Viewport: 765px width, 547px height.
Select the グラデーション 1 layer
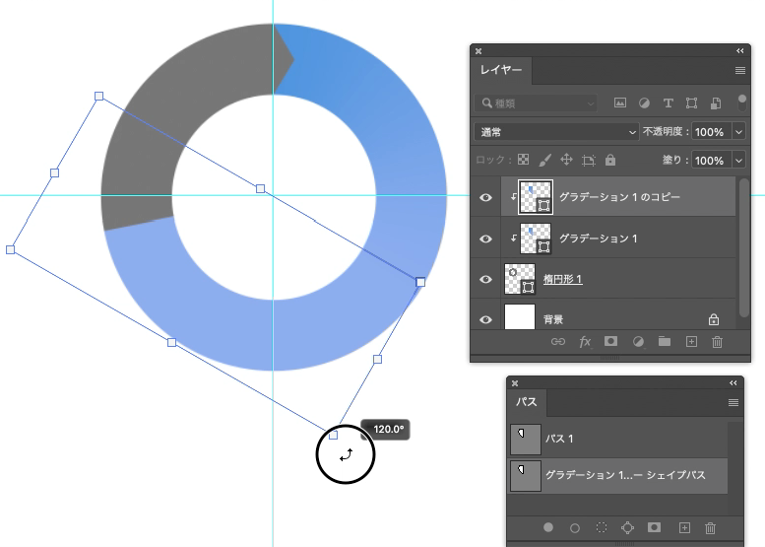618,239
